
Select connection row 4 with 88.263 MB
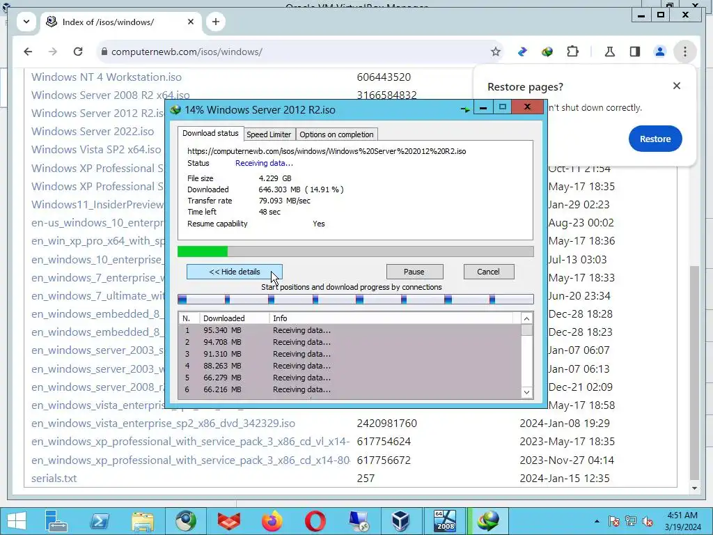coord(350,366)
